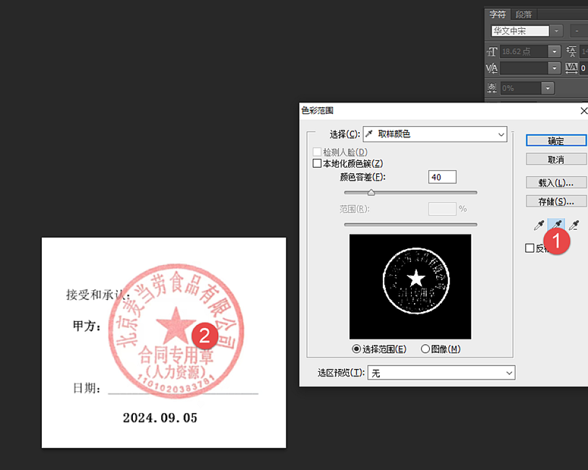Image resolution: width=588 pixels, height=470 pixels.
Task: Click the font size icon in the 字符 panel
Action: [x=492, y=52]
